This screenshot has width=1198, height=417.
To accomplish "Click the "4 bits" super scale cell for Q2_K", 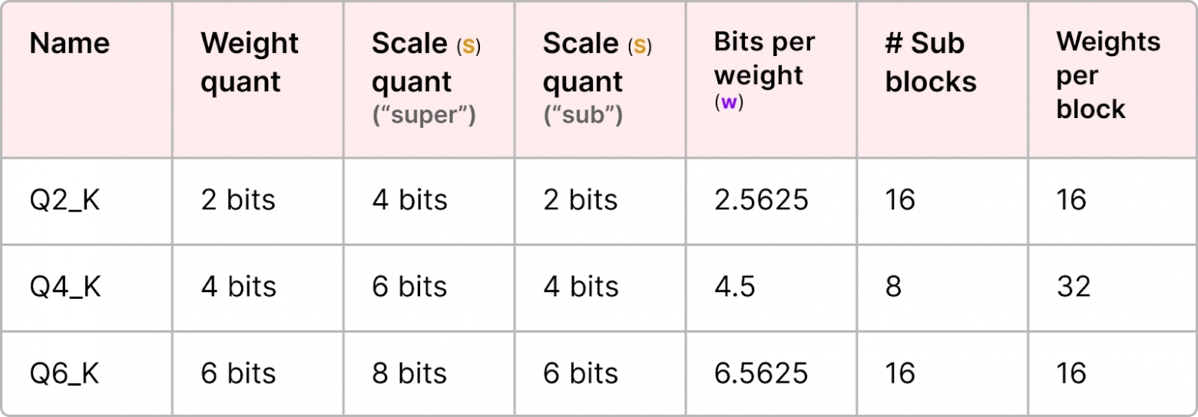I will click(x=409, y=201).
